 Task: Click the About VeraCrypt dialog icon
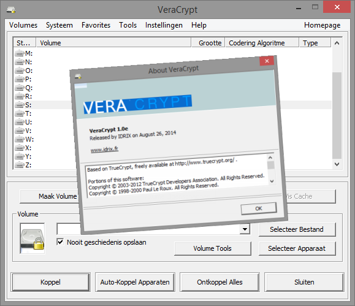tap(78, 76)
